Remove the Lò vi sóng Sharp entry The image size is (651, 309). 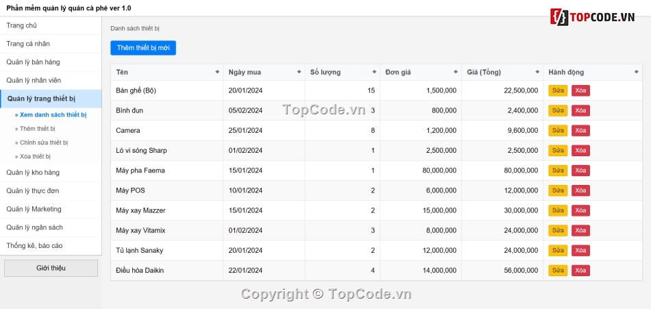580,150
